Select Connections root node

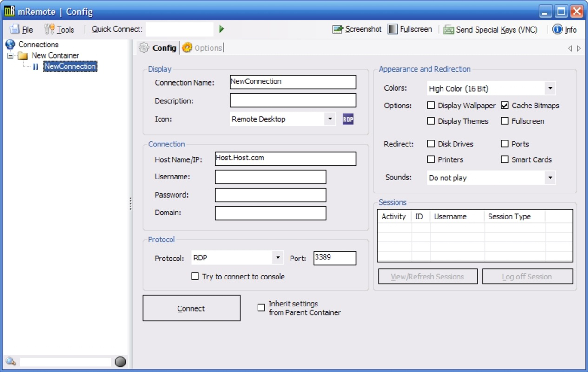coord(38,45)
